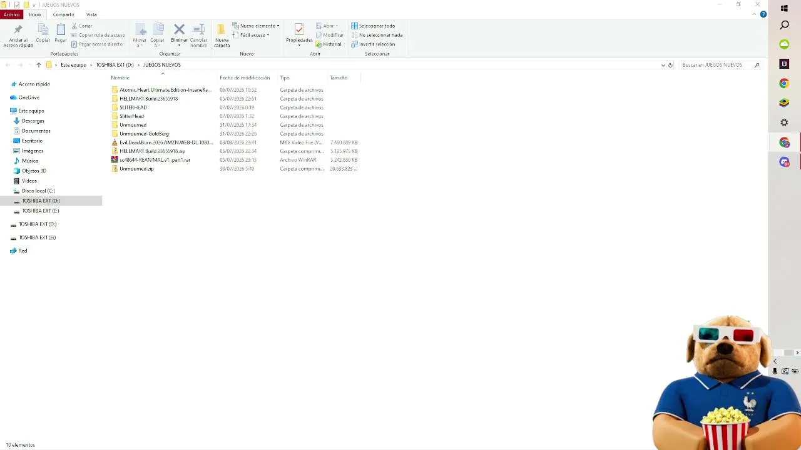Sort by the Nombre column header
This screenshot has width=801, height=450.
click(120, 78)
